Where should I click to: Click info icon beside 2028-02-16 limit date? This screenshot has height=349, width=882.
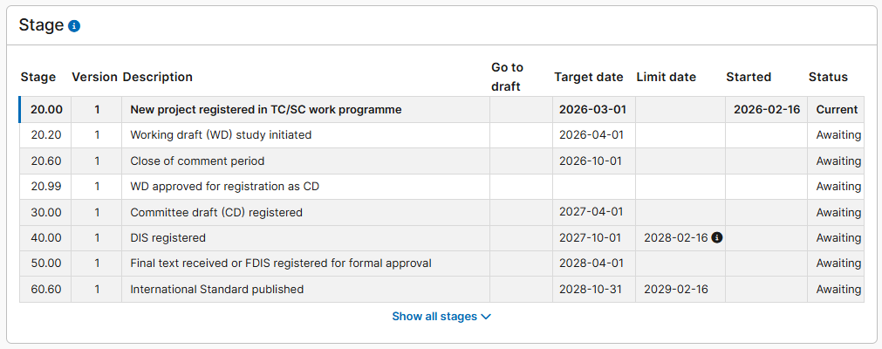click(717, 237)
